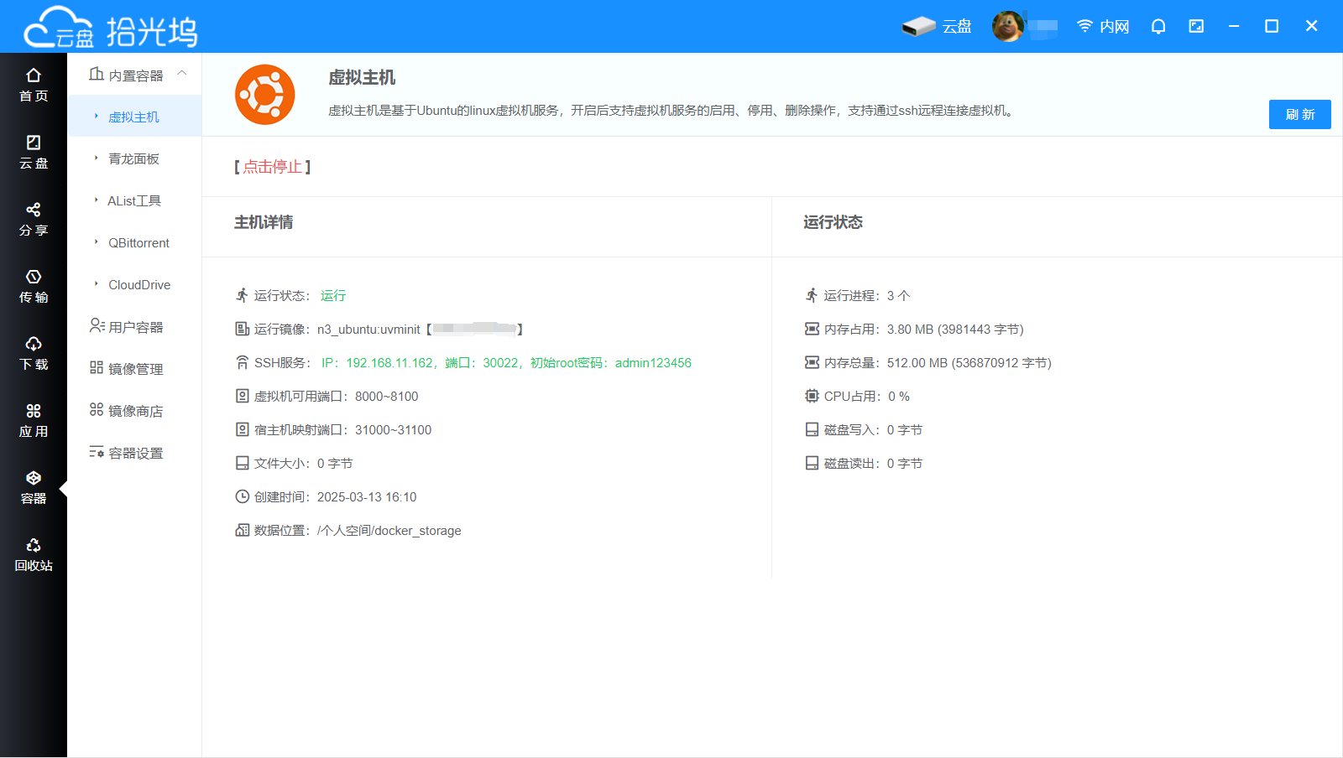Open 青龙面板 in the container menu

[x=133, y=158]
